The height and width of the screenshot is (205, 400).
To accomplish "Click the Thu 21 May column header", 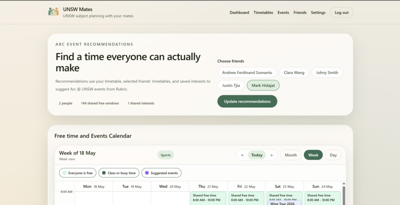I will (x=208, y=186).
